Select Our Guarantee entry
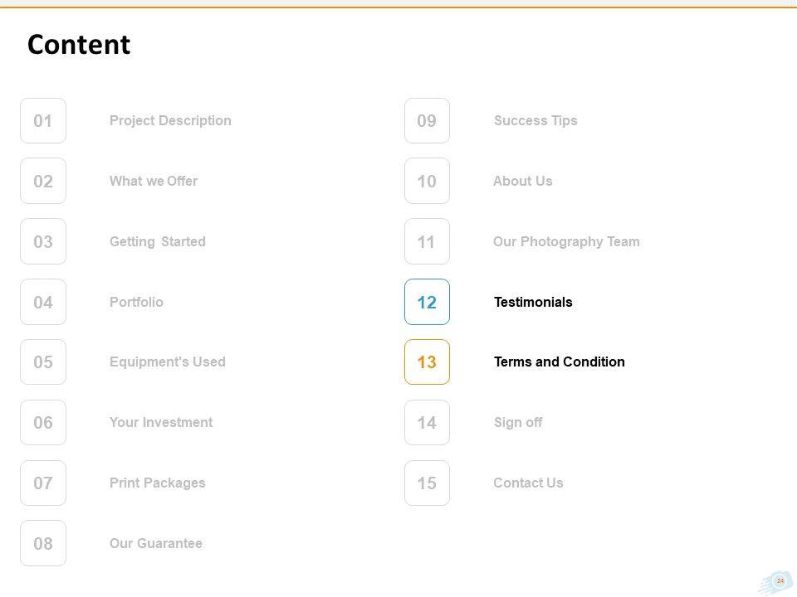The height and width of the screenshot is (597, 797). [x=156, y=543]
